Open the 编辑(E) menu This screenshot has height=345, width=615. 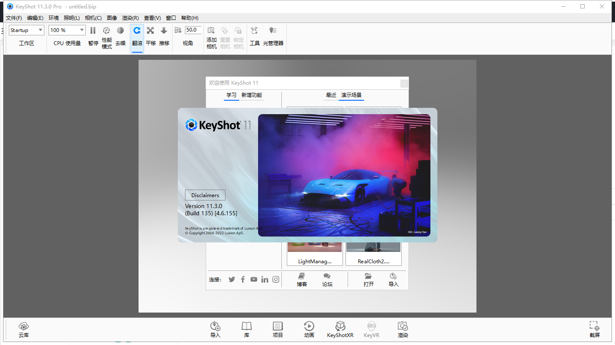tap(35, 18)
